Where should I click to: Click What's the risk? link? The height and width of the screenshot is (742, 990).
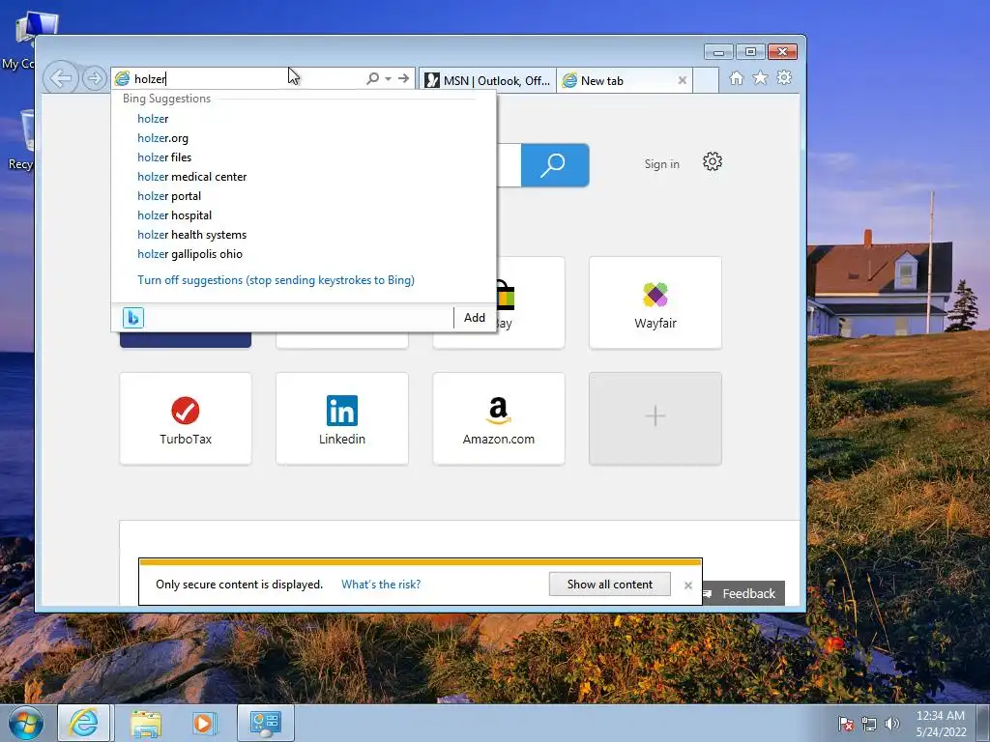(x=381, y=585)
